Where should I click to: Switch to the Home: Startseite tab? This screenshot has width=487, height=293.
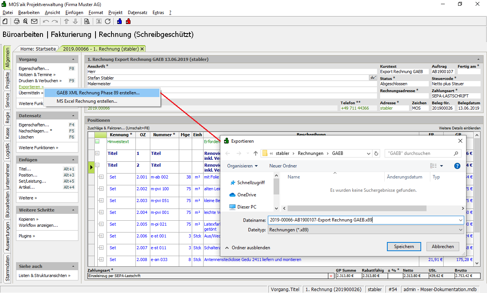point(38,49)
